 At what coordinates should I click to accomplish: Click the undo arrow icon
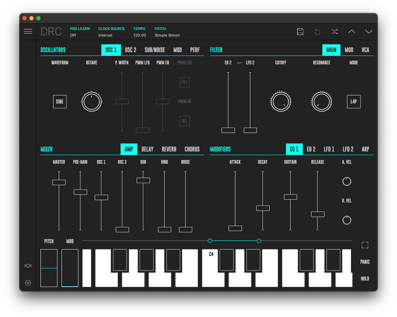[317, 31]
